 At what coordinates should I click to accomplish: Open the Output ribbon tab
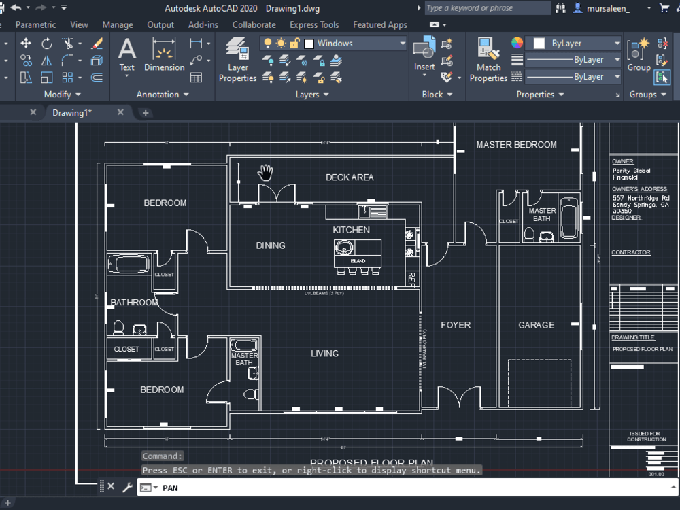pyautogui.click(x=160, y=24)
